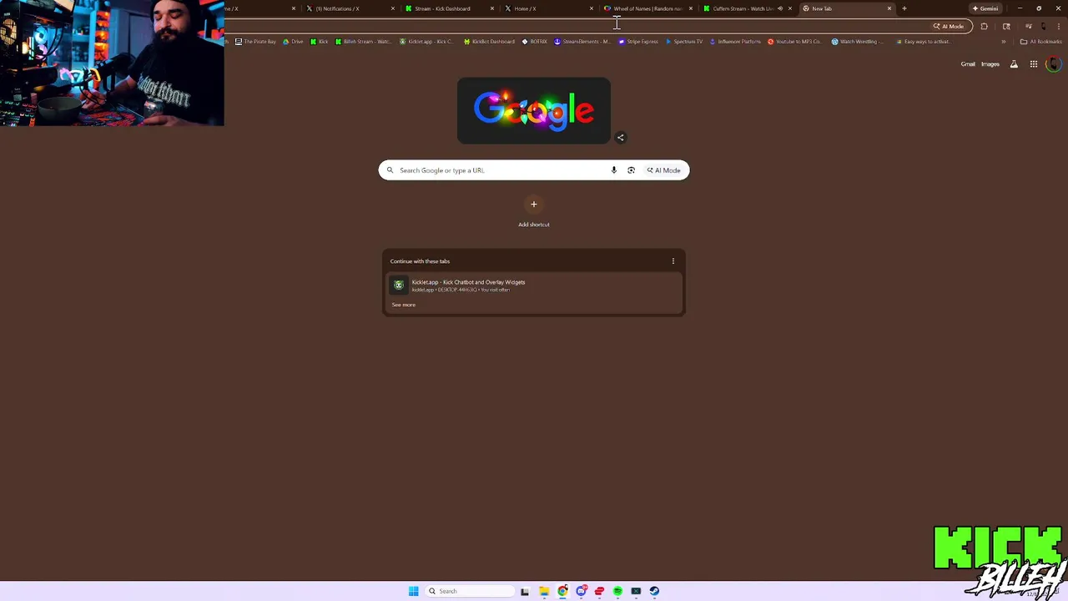Open the Gmail link
Viewport: 1068px width, 601px height.
point(968,64)
